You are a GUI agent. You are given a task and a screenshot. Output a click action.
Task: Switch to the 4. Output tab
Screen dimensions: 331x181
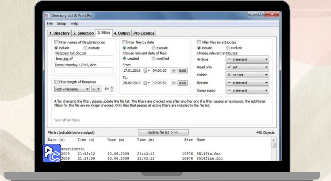click(x=122, y=33)
